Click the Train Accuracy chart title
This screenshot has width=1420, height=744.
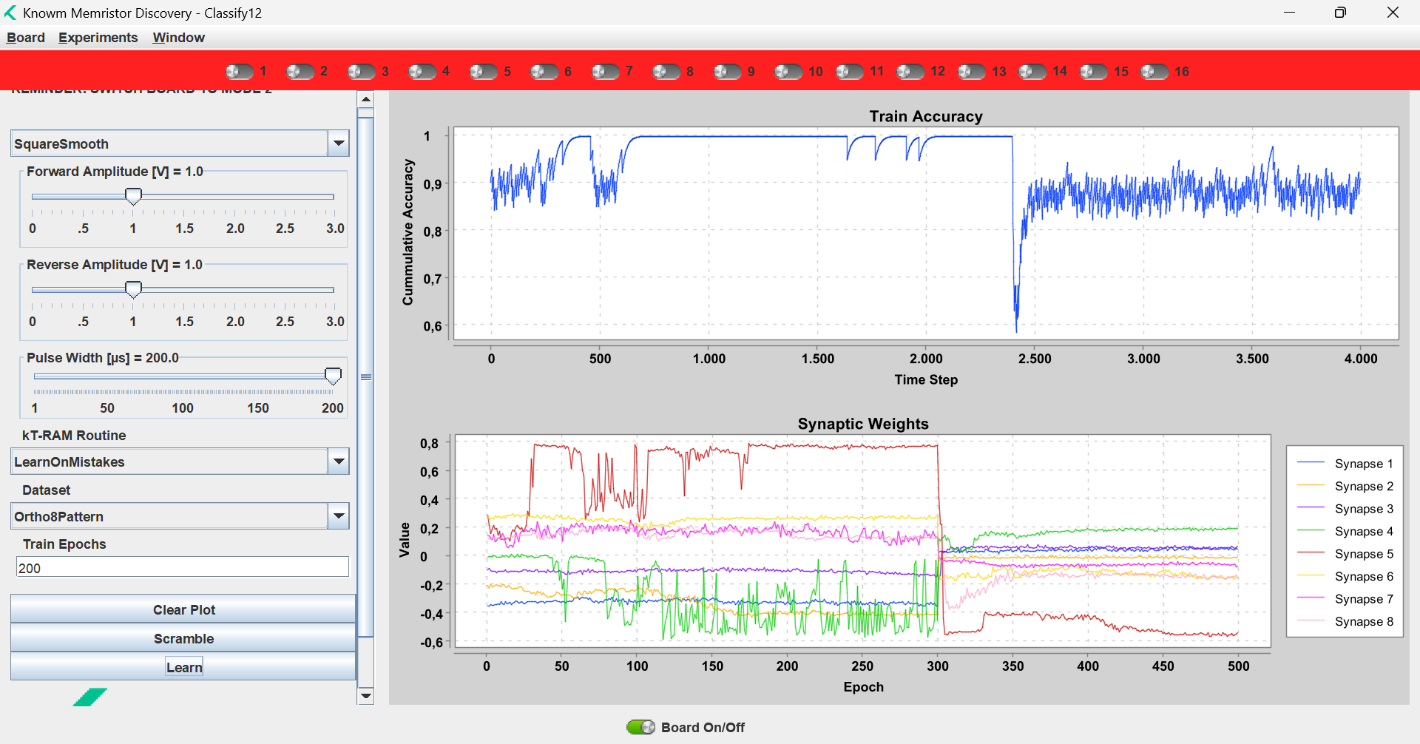[926, 116]
